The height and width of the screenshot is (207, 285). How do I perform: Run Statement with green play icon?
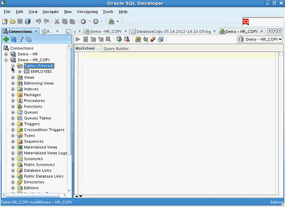coord(78,39)
